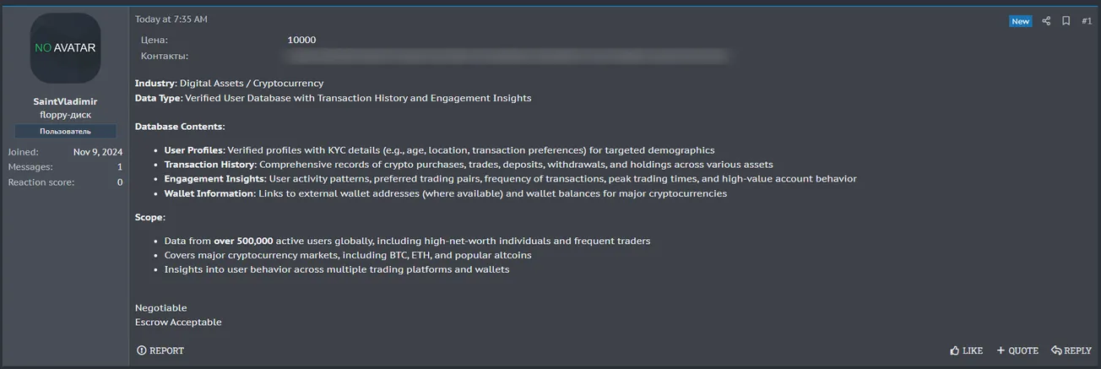Click the 'Today at 7:35 AM' timestamp
1101x369 pixels.
[x=171, y=19]
